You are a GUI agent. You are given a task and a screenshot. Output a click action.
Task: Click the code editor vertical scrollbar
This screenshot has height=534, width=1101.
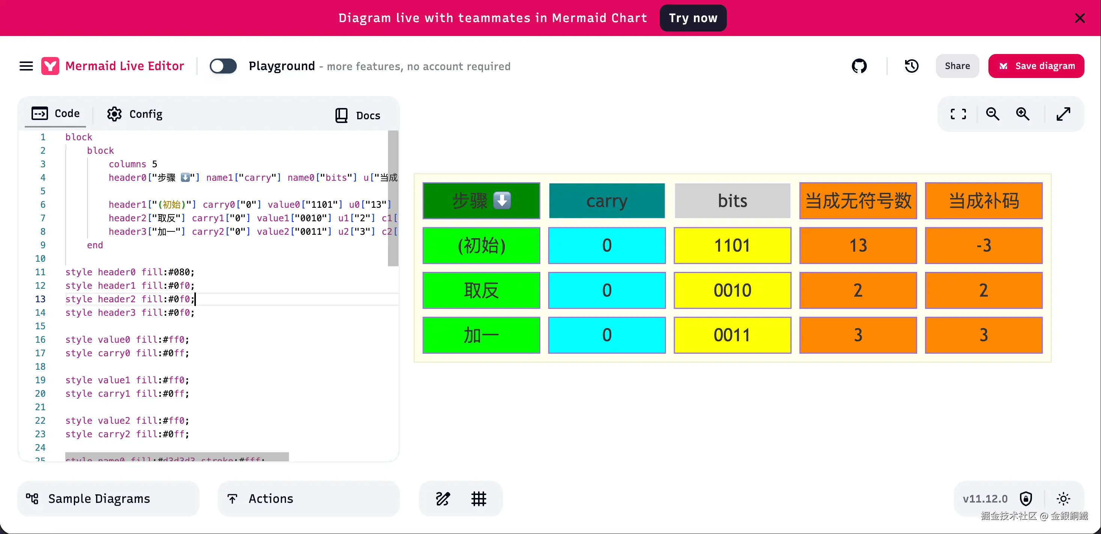393,199
